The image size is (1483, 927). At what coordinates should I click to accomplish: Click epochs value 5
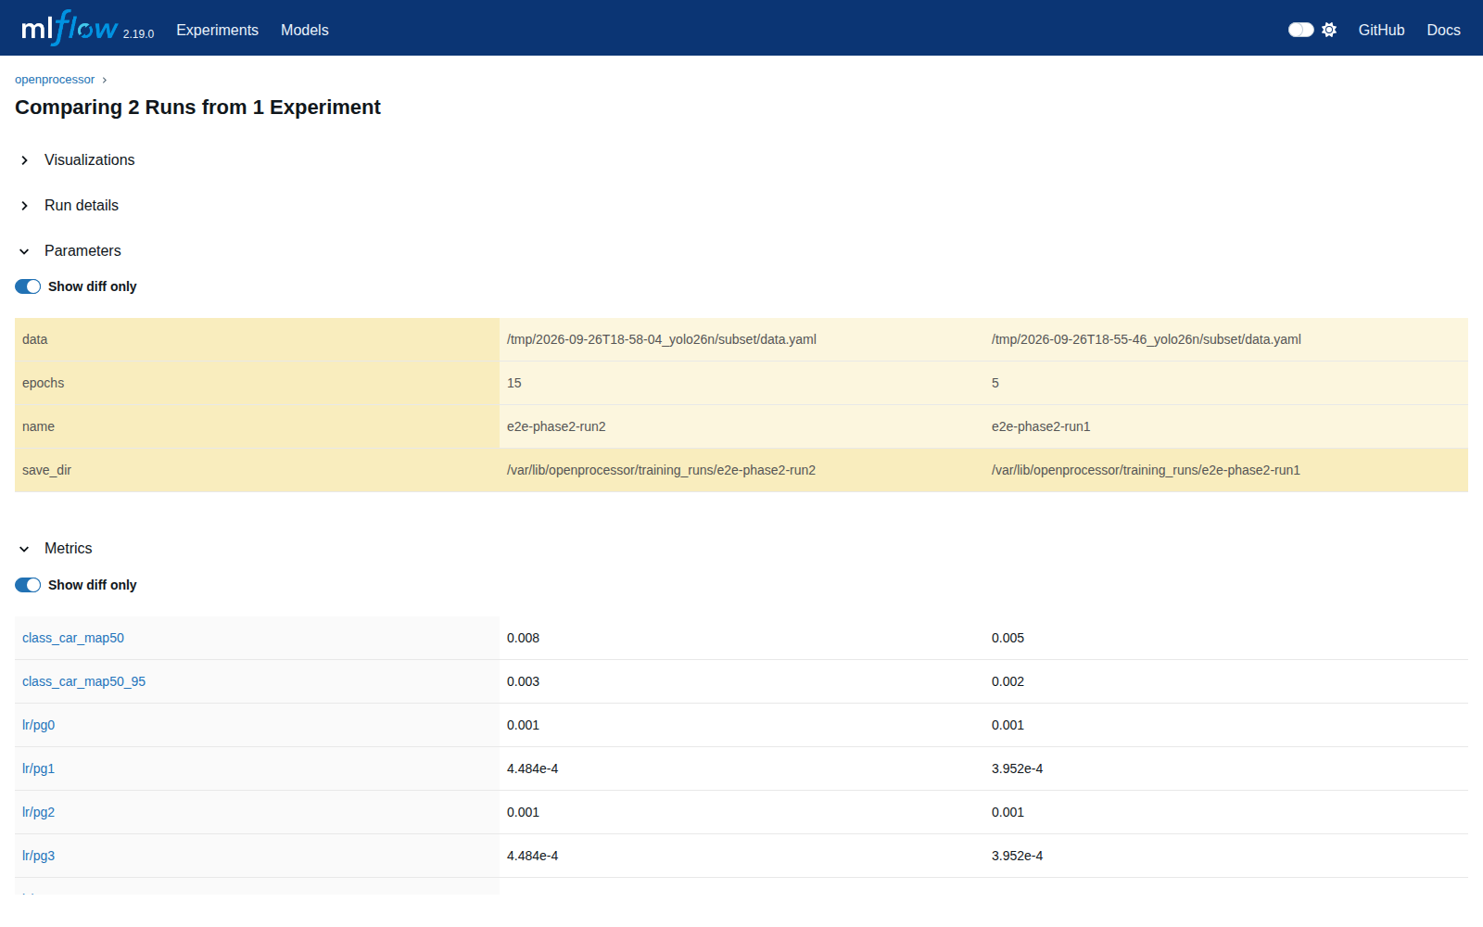(995, 383)
